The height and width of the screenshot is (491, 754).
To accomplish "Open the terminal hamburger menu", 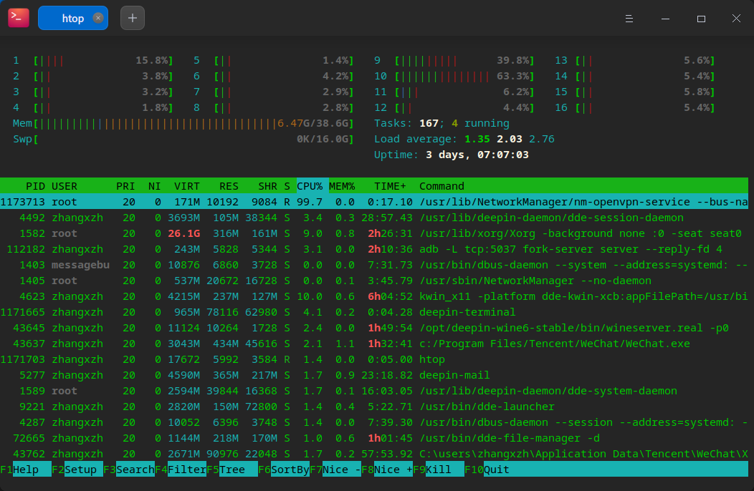I will pos(629,19).
